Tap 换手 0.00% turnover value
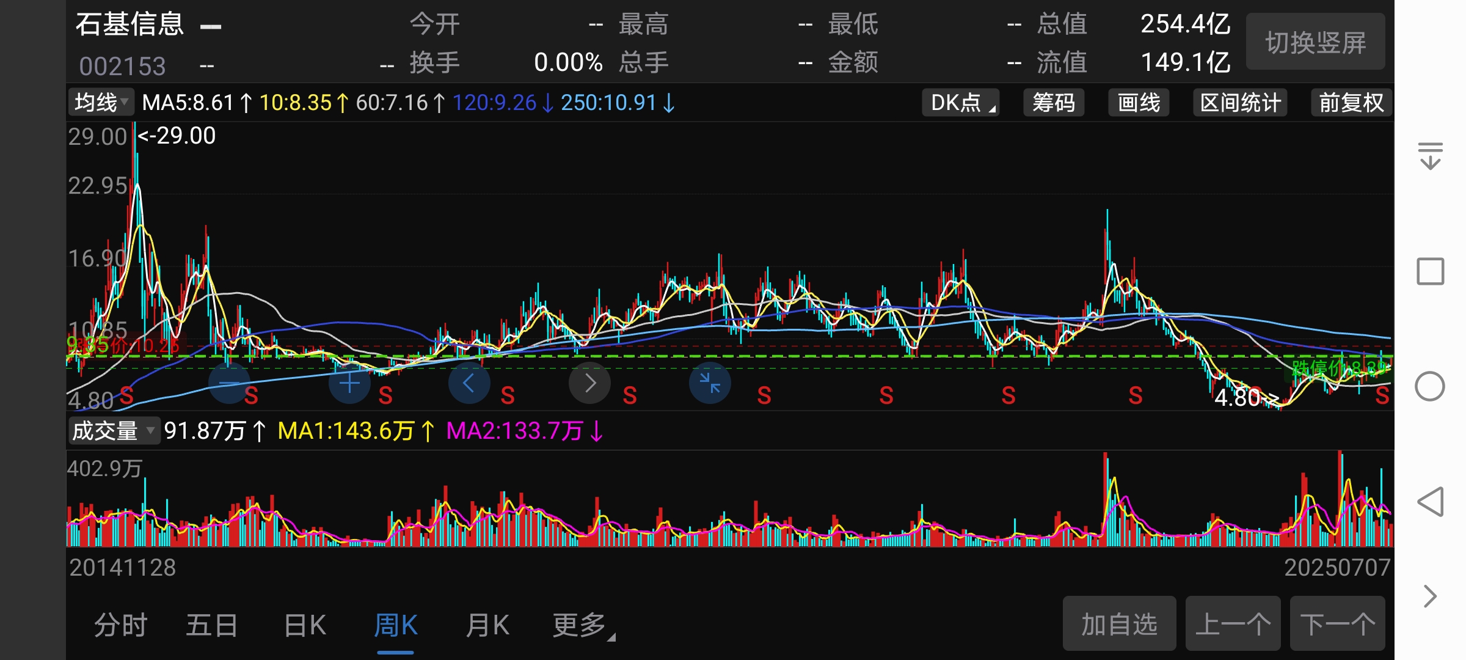Screen dimensions: 1466x660 [x=568, y=62]
